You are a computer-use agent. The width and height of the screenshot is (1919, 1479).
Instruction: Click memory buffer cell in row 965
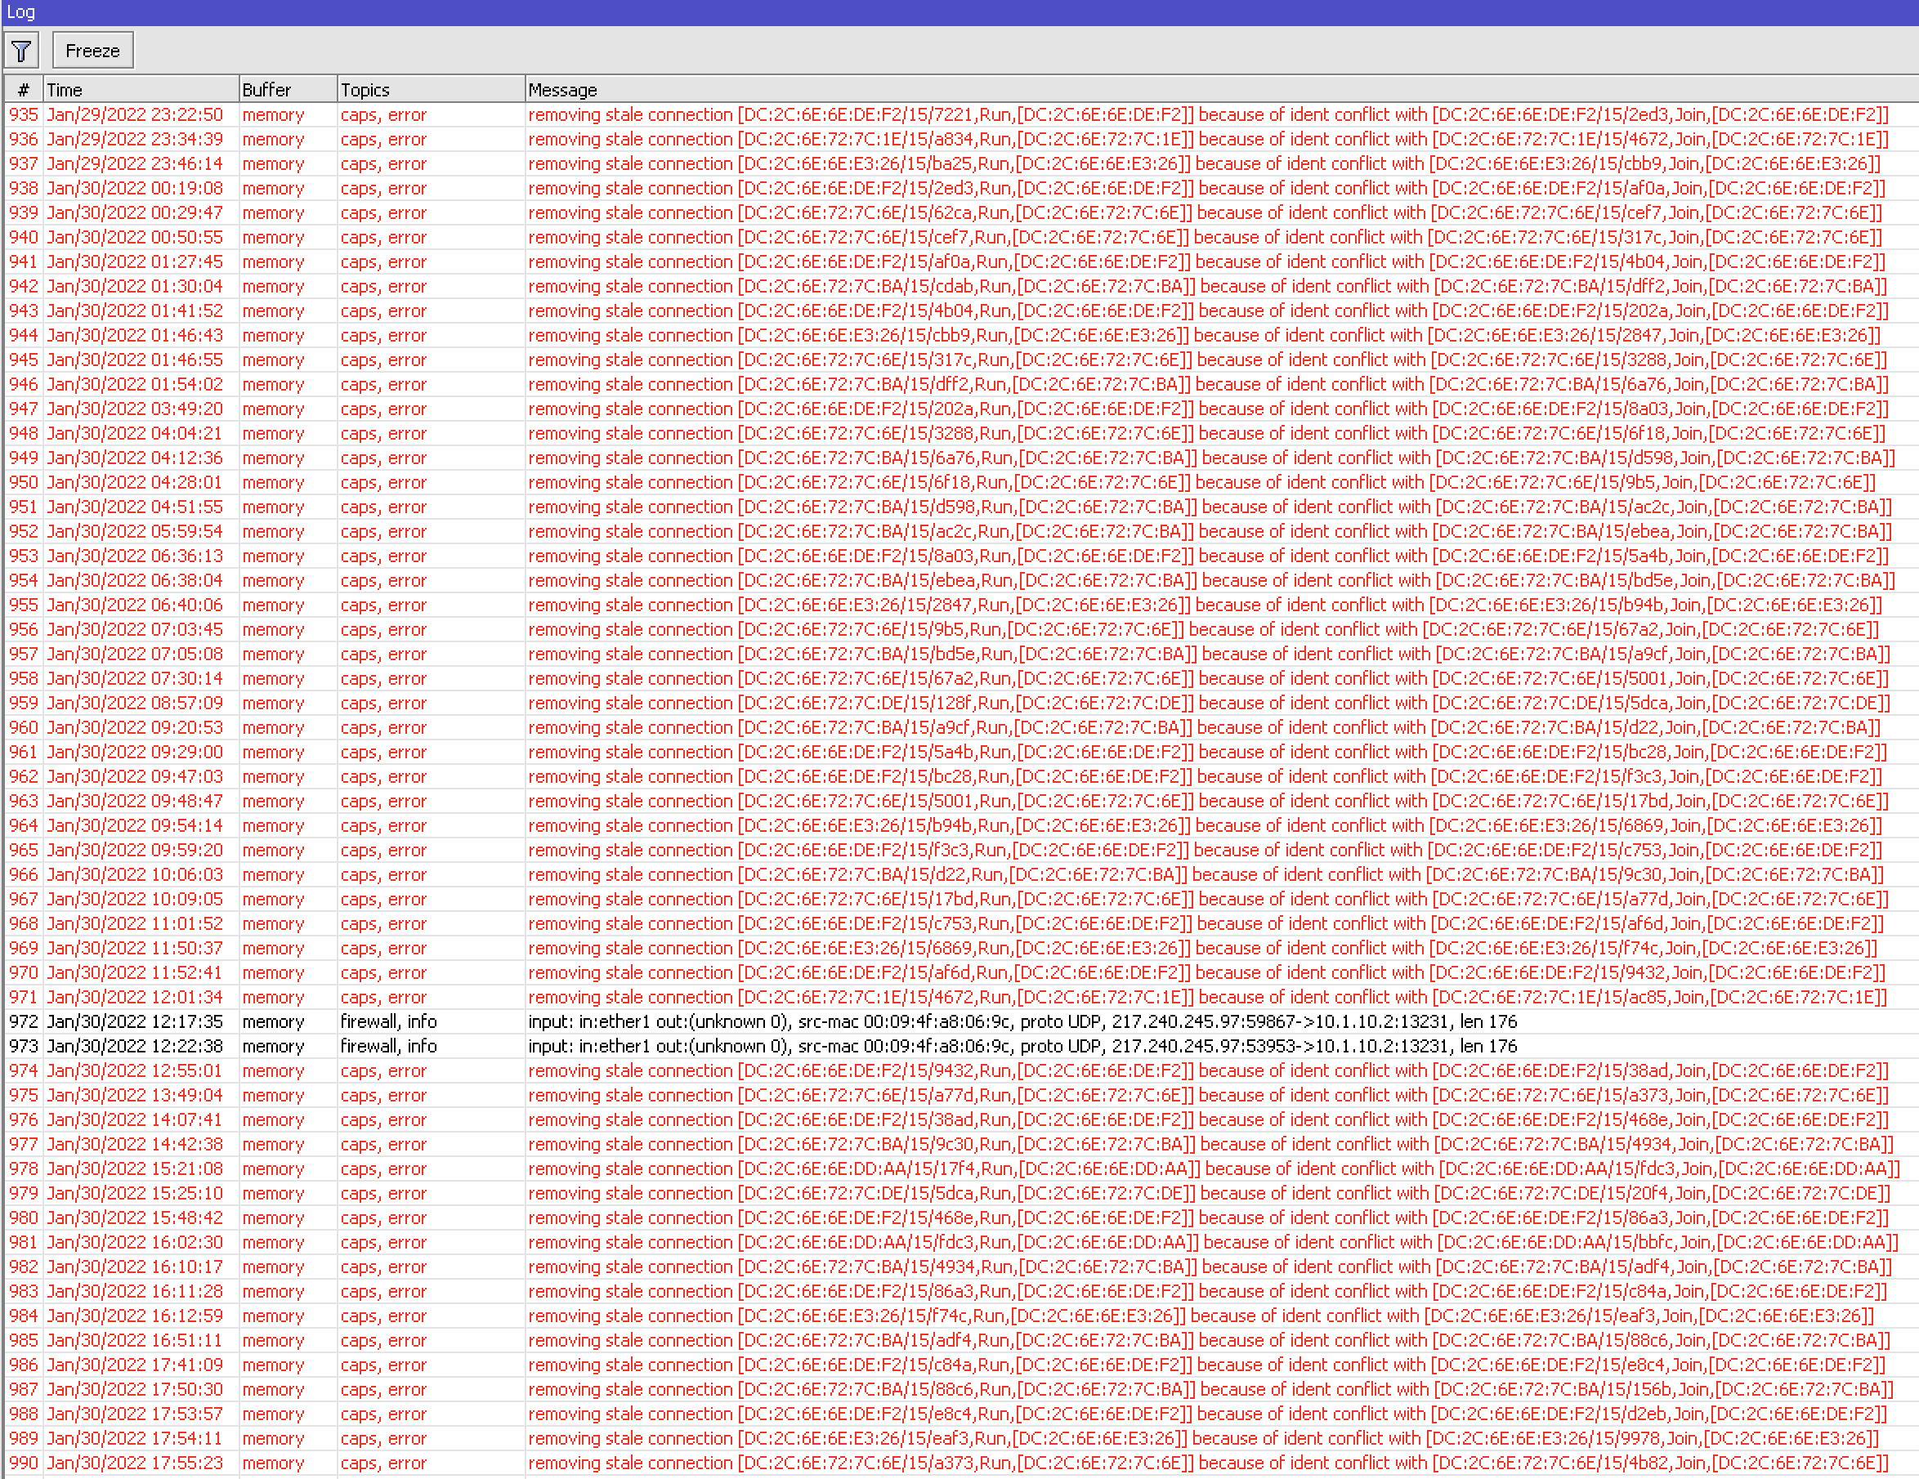tap(272, 850)
